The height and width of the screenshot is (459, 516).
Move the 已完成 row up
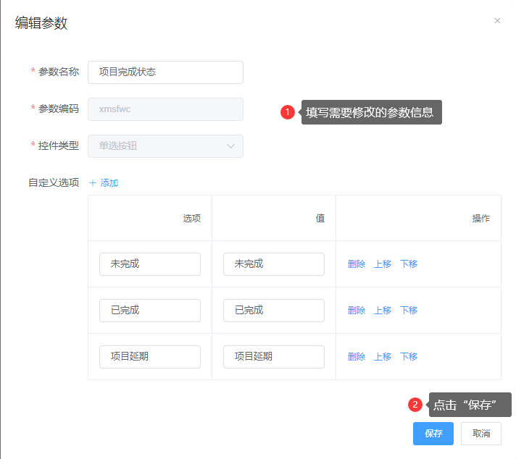pos(383,311)
